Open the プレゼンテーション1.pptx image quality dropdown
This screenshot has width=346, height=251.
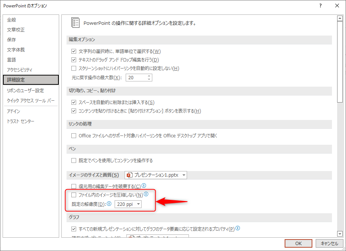tap(156, 175)
